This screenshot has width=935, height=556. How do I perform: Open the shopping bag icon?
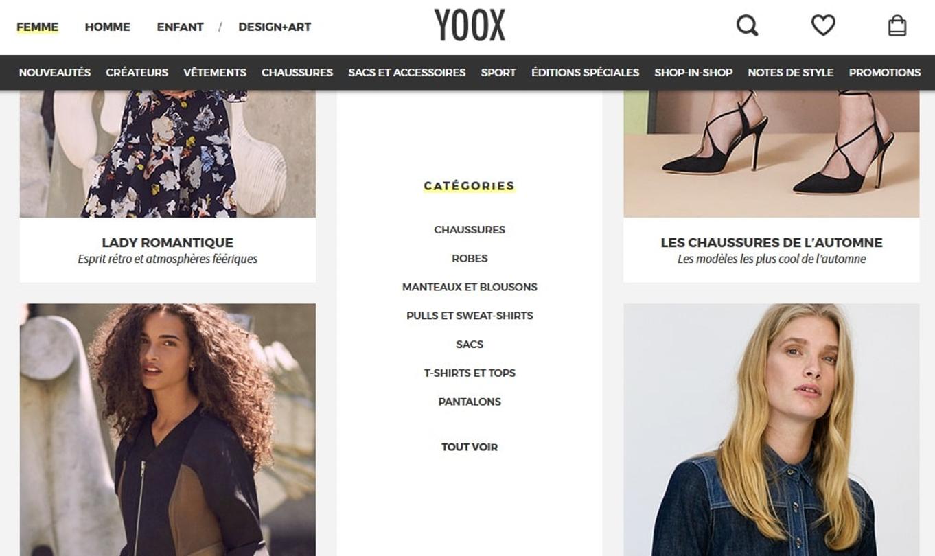[897, 26]
